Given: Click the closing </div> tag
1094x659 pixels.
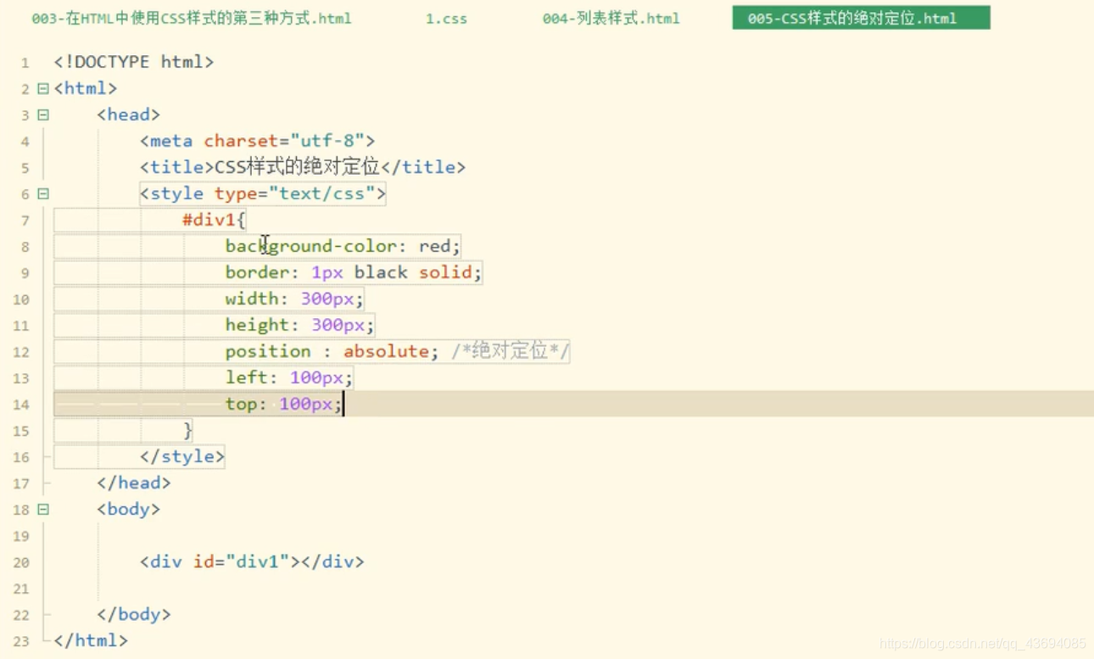Looking at the screenshot, I should click(x=332, y=561).
